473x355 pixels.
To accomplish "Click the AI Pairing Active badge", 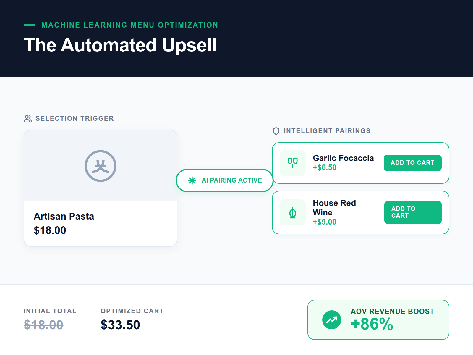I will (225, 180).
